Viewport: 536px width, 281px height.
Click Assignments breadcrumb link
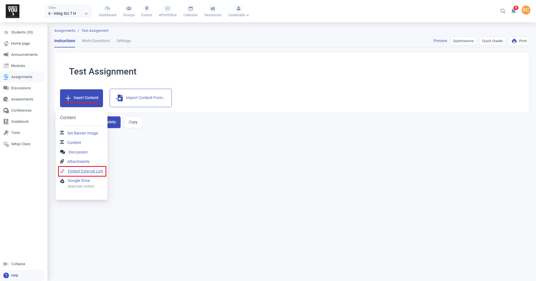click(65, 31)
